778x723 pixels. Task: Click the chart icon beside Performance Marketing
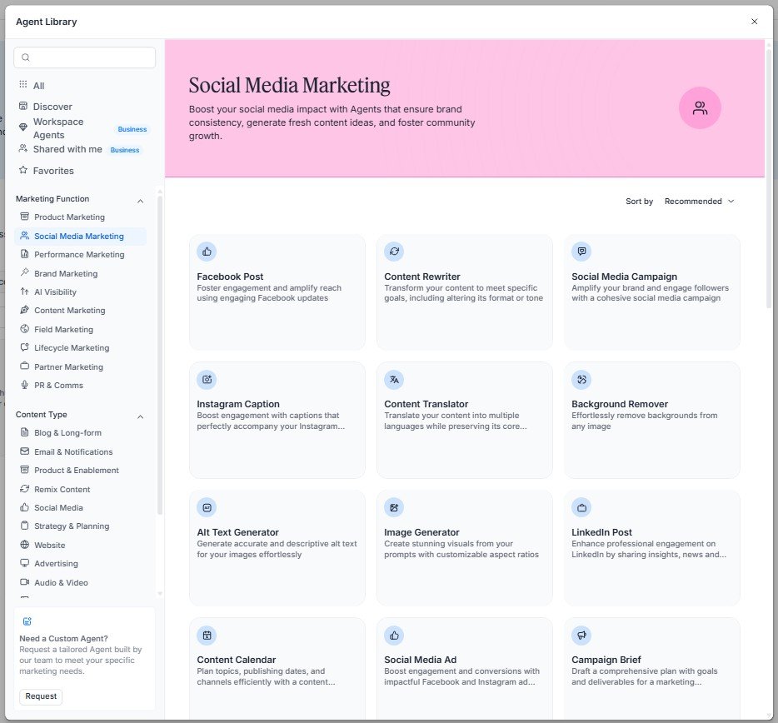coord(24,254)
